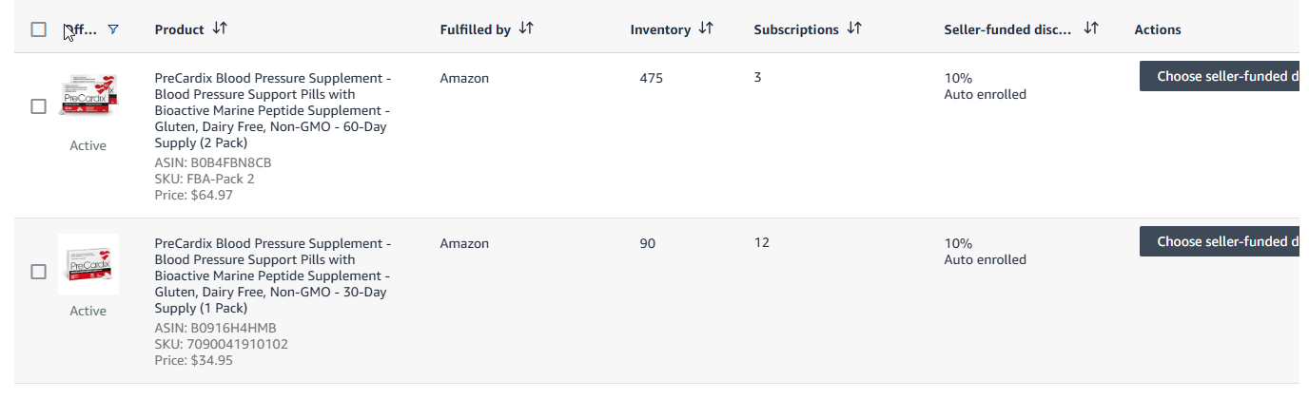Image resolution: width=1309 pixels, height=399 pixels.
Task: Click the Inventory column header label
Action: point(660,29)
